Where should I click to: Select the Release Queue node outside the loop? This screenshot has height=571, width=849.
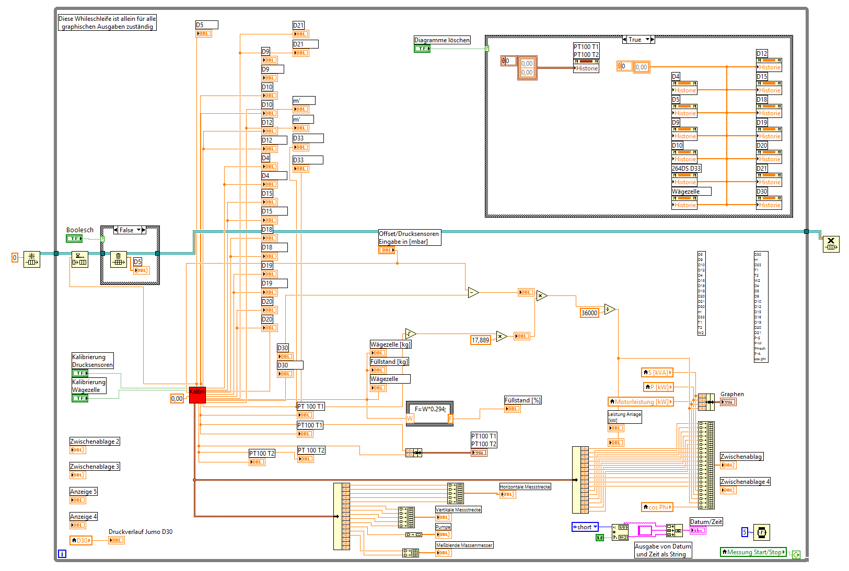pos(831,244)
